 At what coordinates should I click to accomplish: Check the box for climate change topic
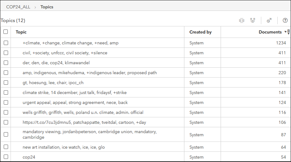(x=6, y=43)
